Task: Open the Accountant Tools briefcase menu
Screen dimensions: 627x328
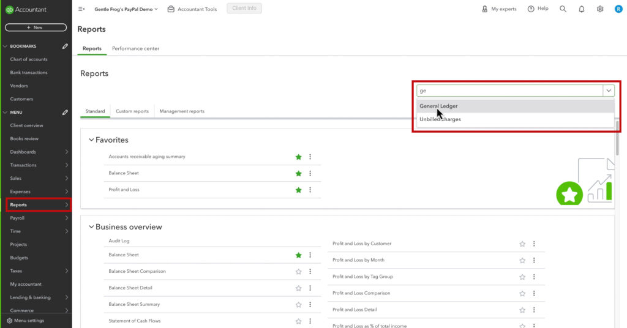Action: [x=192, y=9]
